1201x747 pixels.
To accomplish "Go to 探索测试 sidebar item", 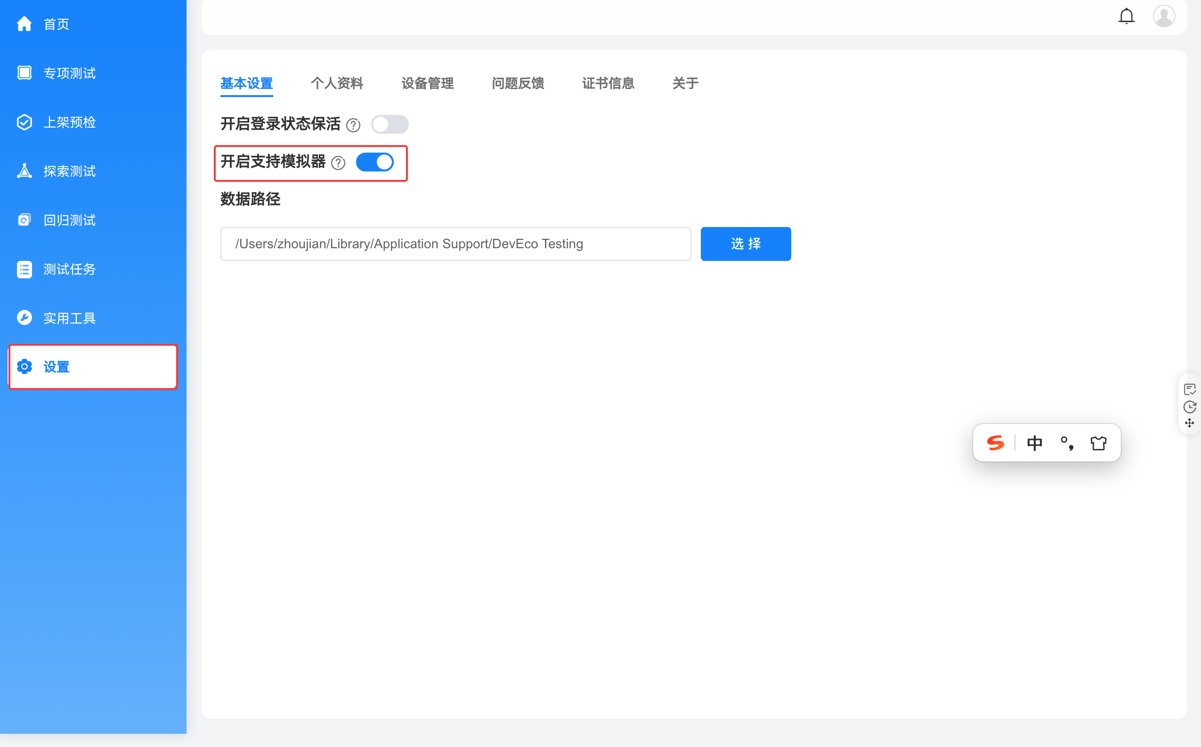I will [69, 171].
